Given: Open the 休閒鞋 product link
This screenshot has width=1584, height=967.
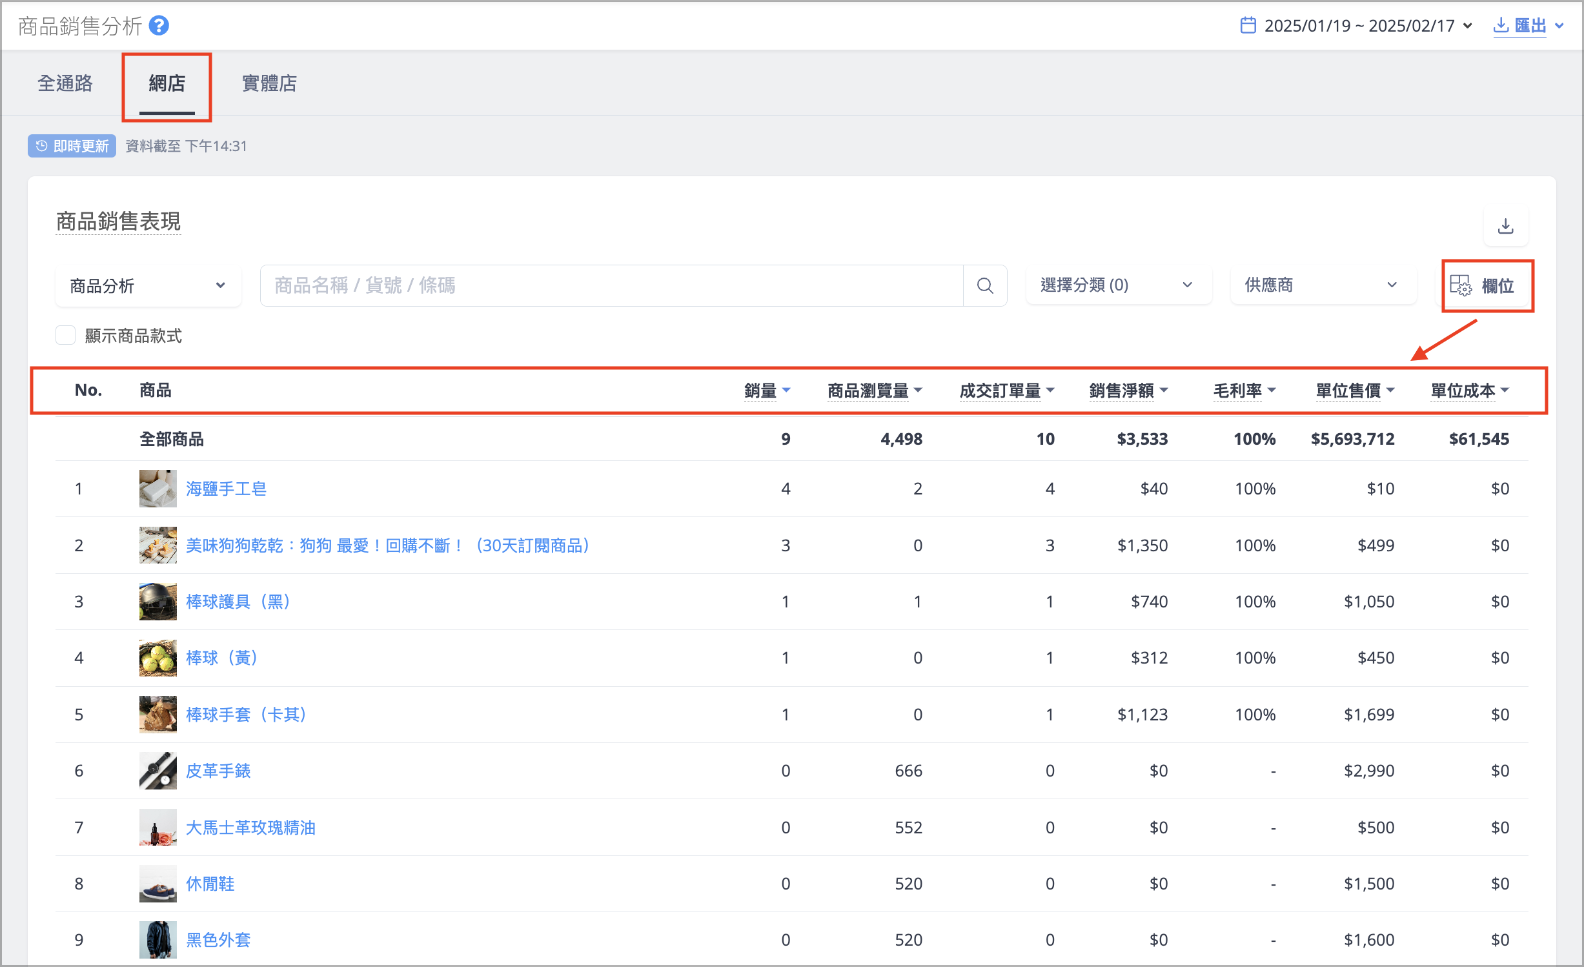Looking at the screenshot, I should coord(210,884).
